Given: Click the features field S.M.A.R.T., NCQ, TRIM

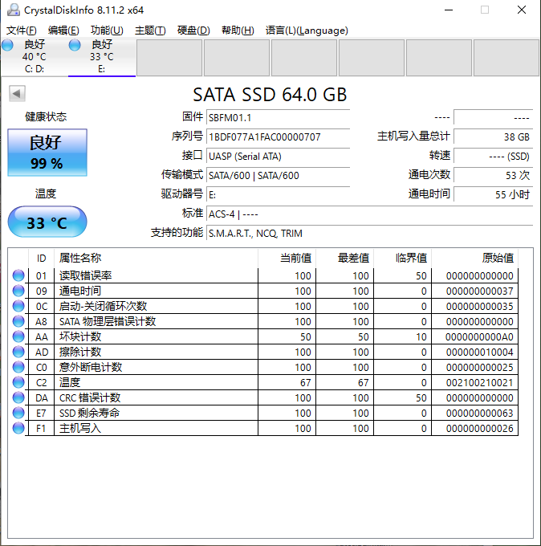Looking at the screenshot, I should (370, 234).
